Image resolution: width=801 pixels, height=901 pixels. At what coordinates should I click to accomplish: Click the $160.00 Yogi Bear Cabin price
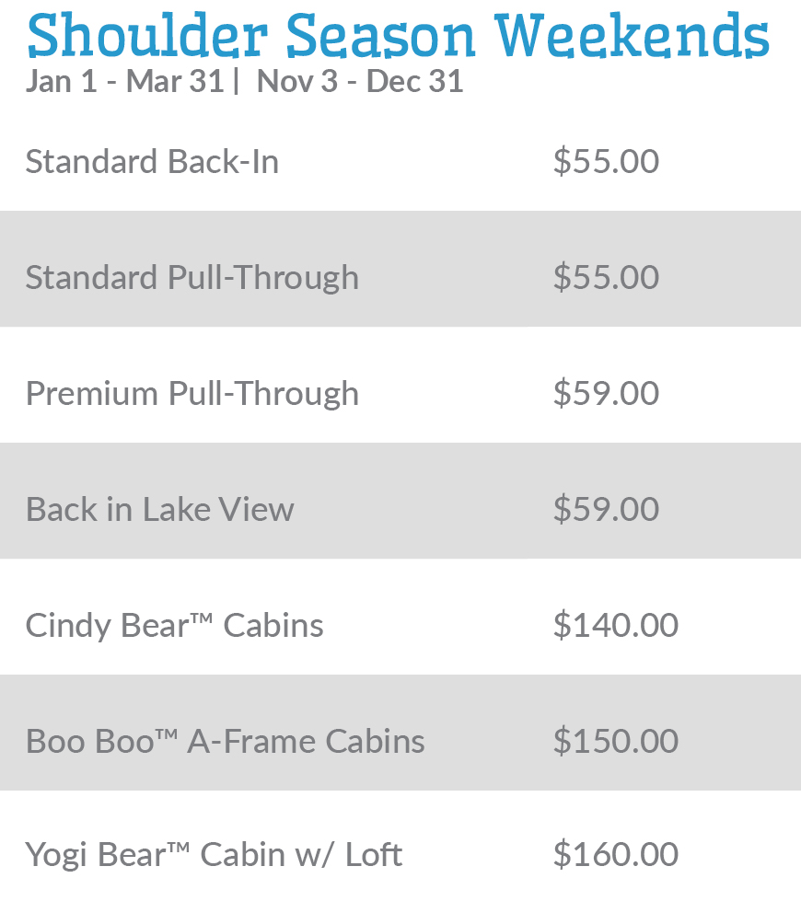click(x=616, y=854)
